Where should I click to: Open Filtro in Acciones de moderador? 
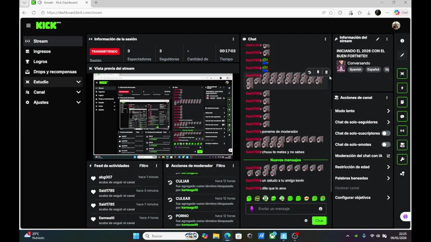(221, 166)
